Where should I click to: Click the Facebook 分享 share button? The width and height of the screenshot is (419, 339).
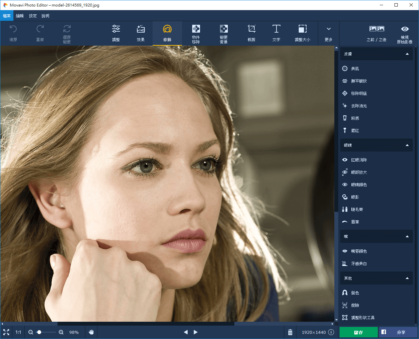tap(398, 332)
